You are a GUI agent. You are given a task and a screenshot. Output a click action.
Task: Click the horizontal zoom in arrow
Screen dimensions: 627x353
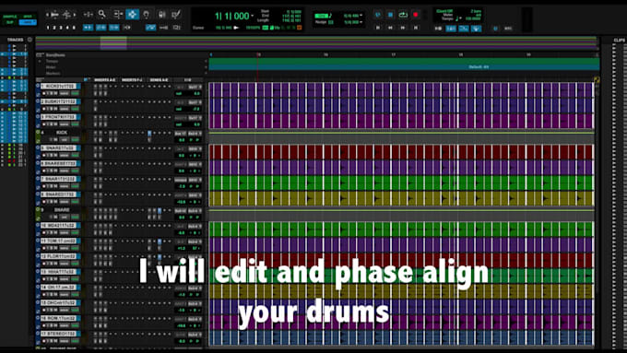[x=75, y=15]
